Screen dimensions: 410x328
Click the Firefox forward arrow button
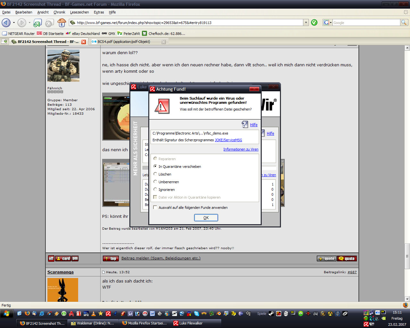point(21,23)
